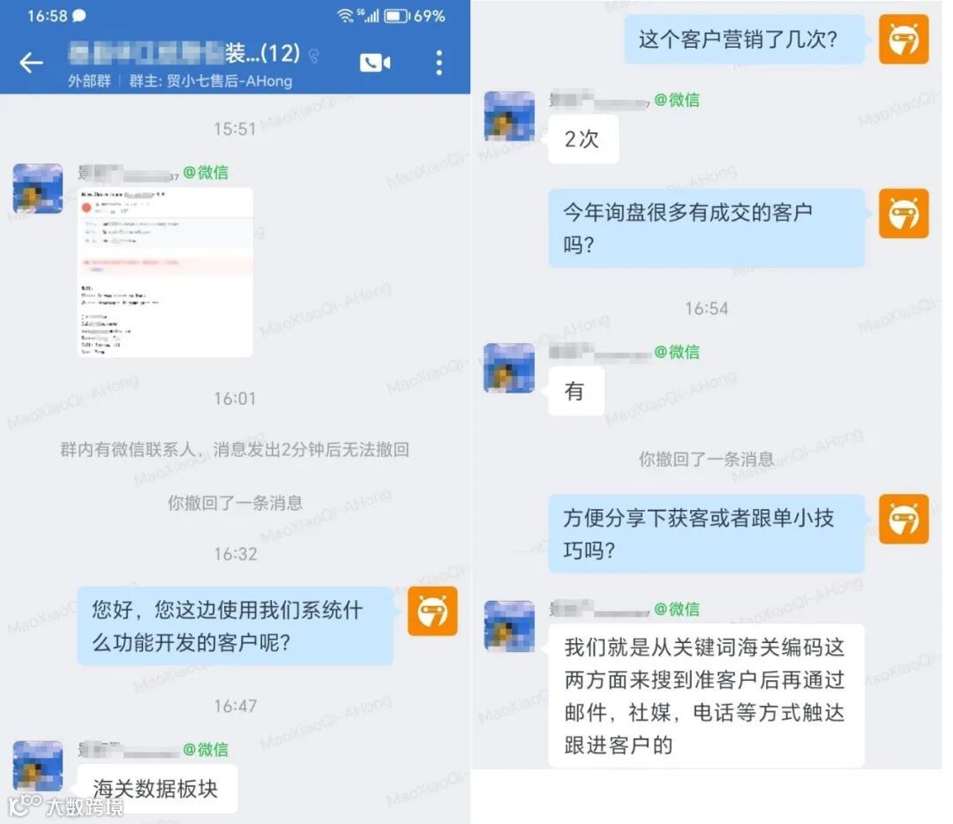Start a video call with group

(375, 63)
